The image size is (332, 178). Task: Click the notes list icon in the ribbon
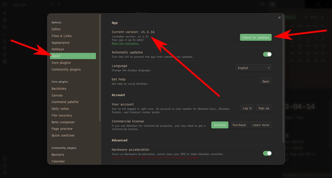pyautogui.click(x=4, y=61)
